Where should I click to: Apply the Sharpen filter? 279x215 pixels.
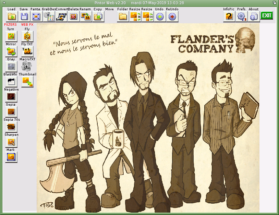coord(11,142)
